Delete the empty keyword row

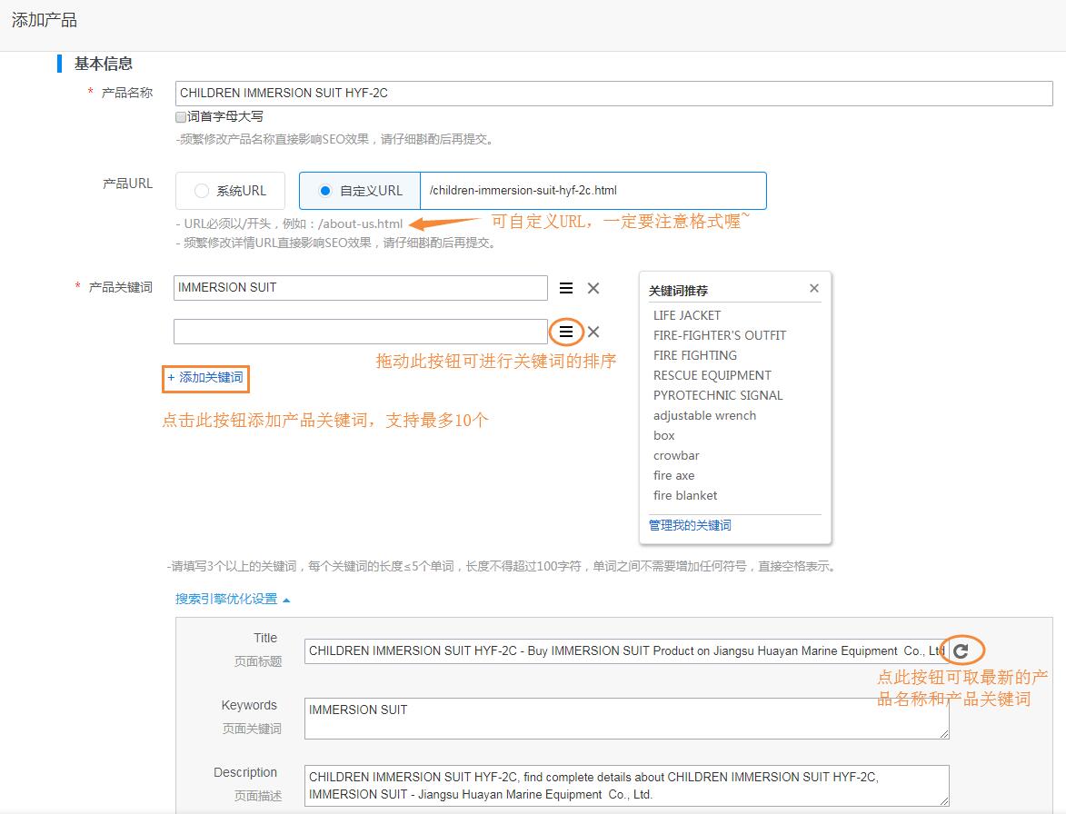coord(593,333)
